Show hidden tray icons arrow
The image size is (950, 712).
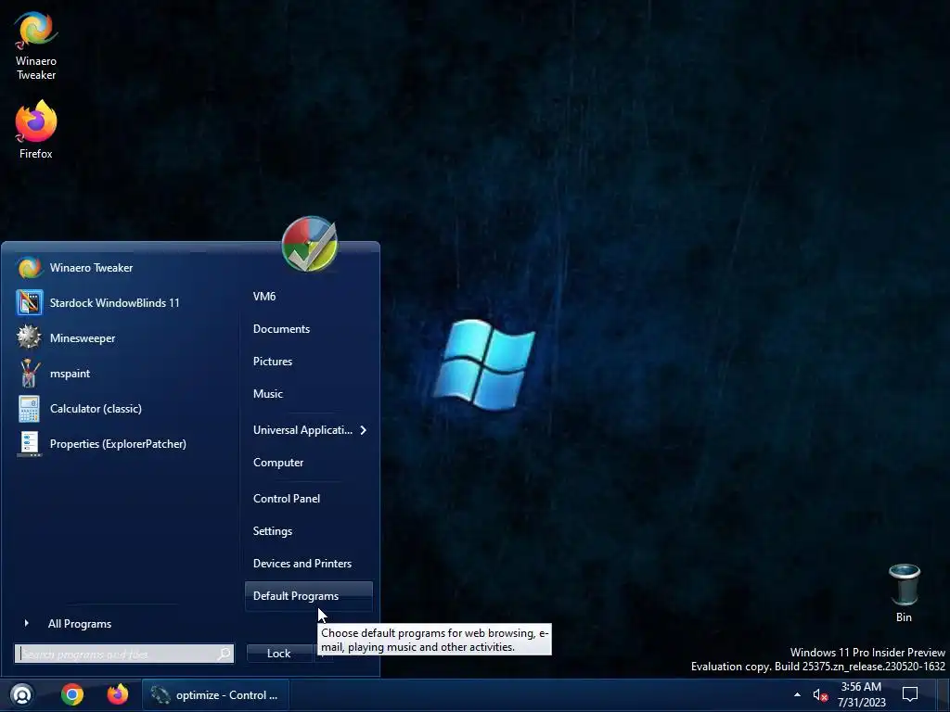(797, 694)
